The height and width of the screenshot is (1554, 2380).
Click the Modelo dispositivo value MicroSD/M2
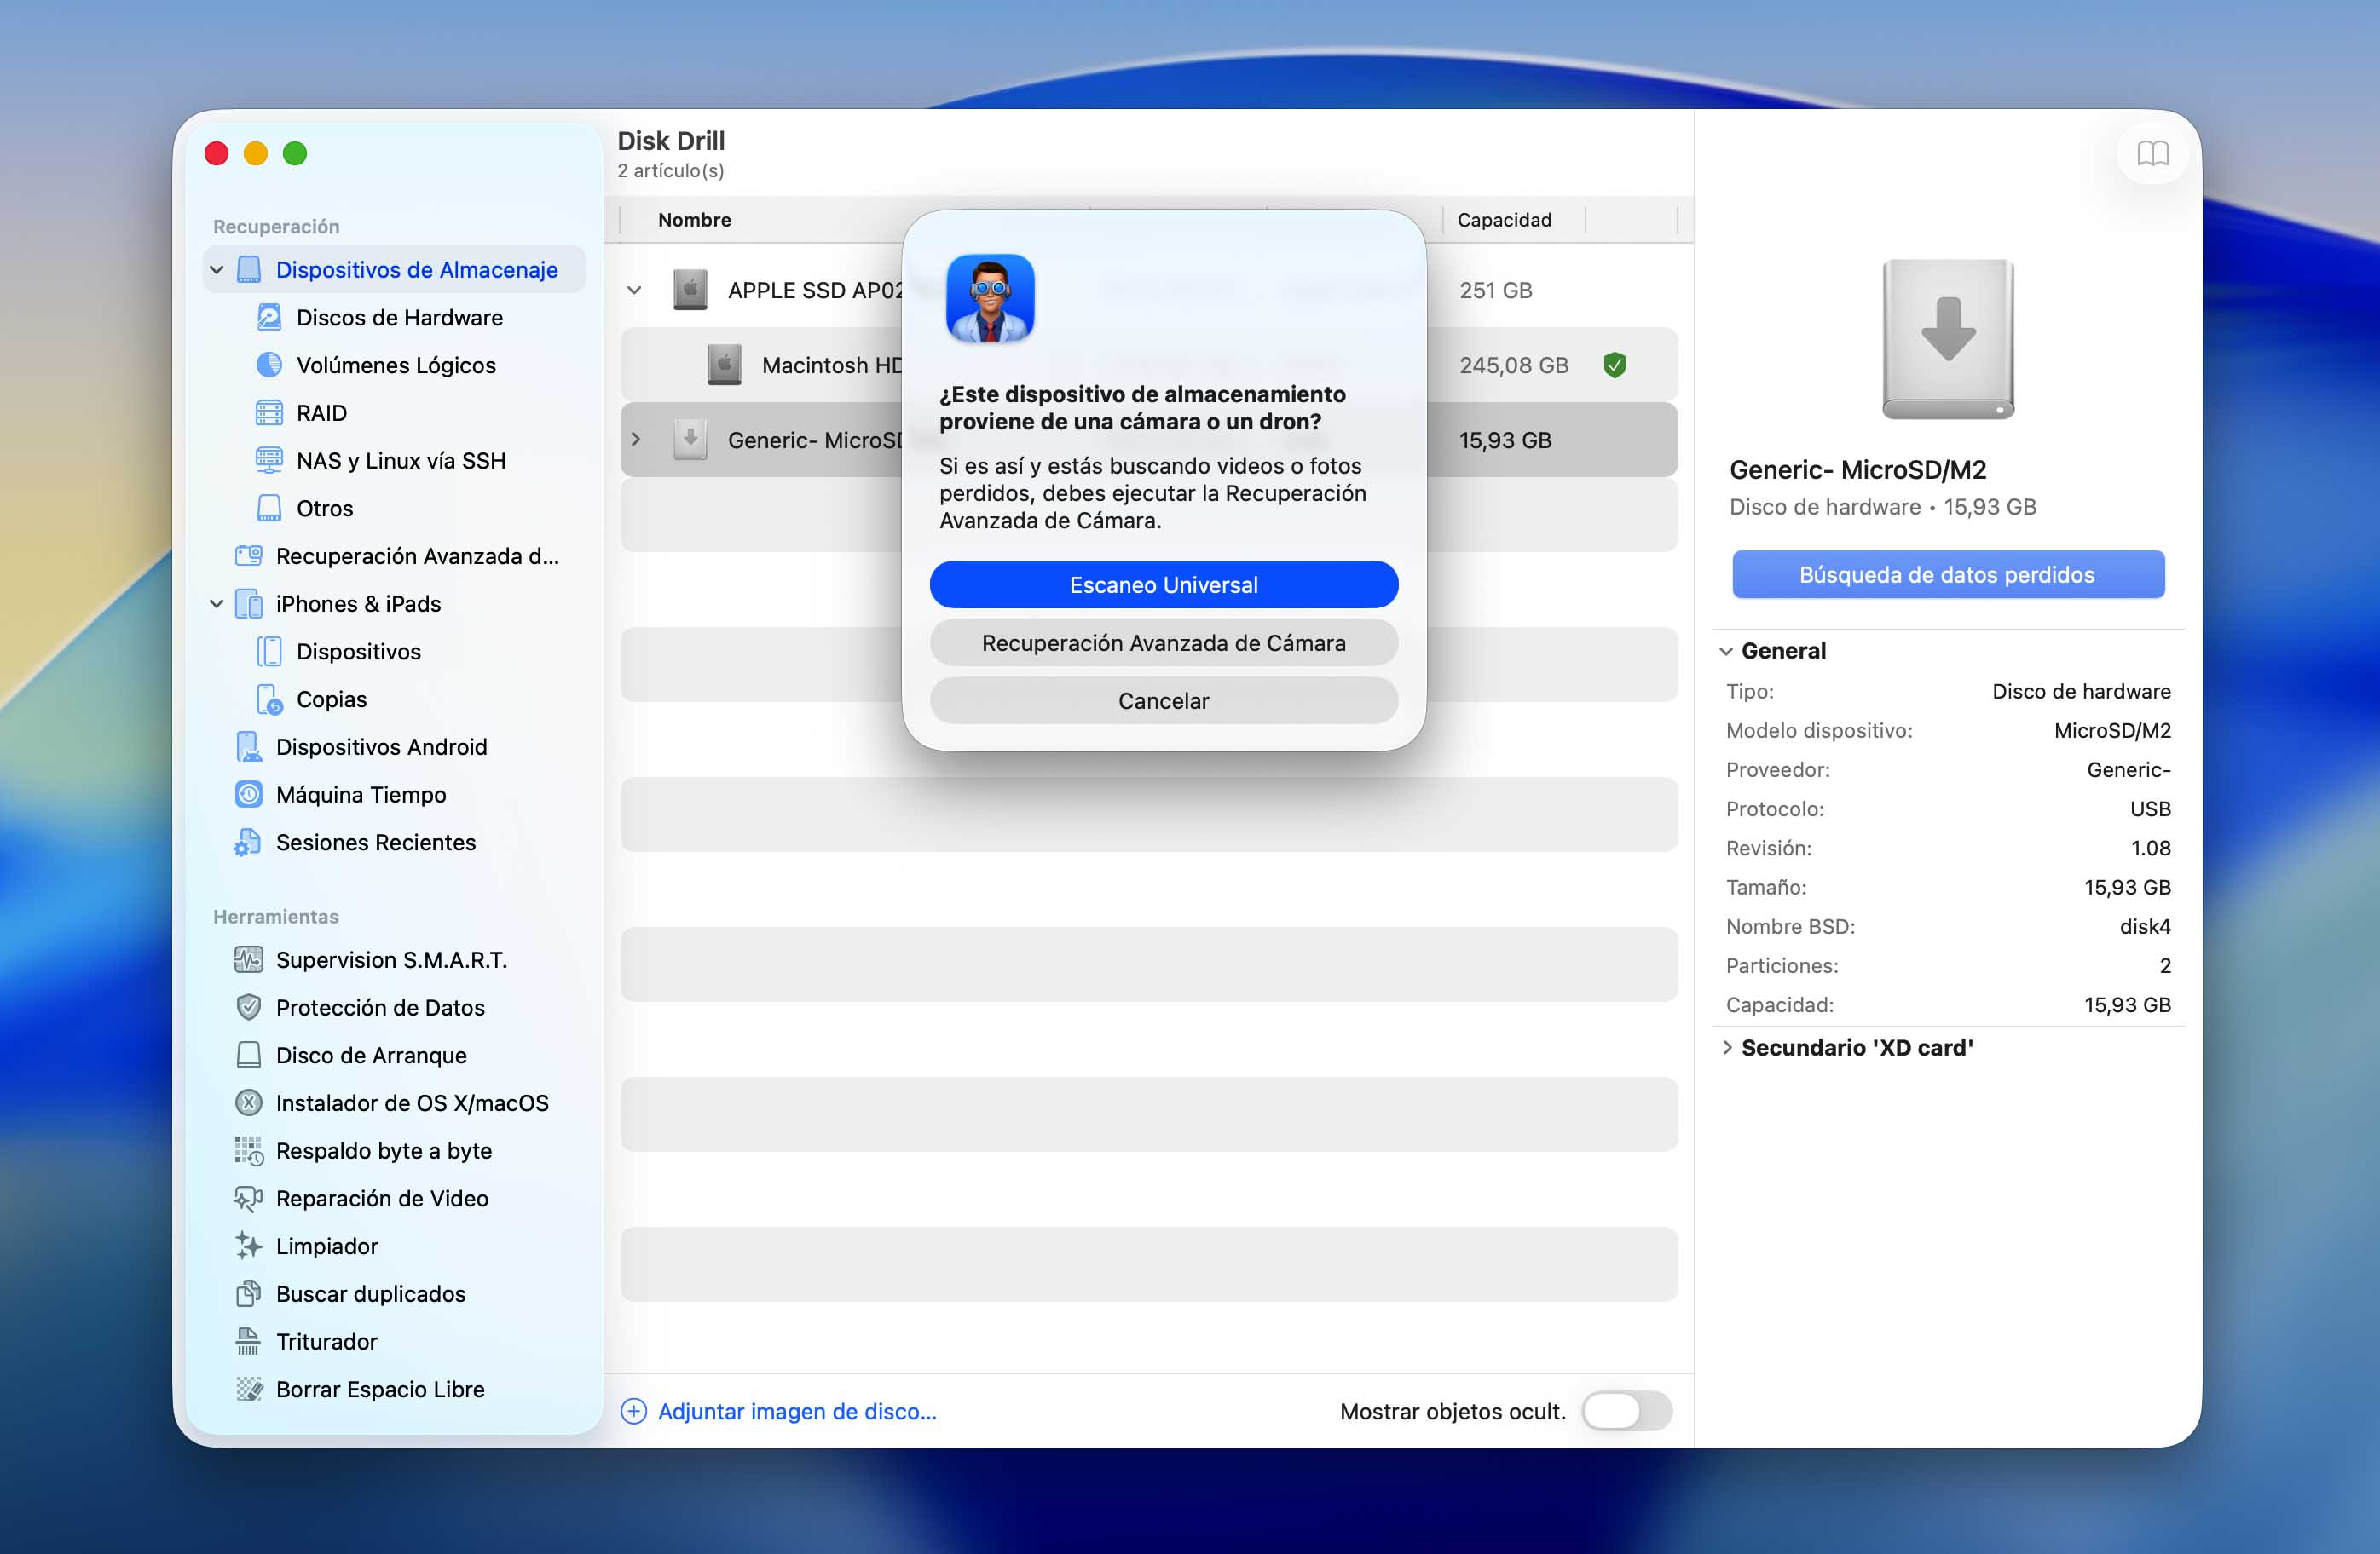(x=2112, y=730)
